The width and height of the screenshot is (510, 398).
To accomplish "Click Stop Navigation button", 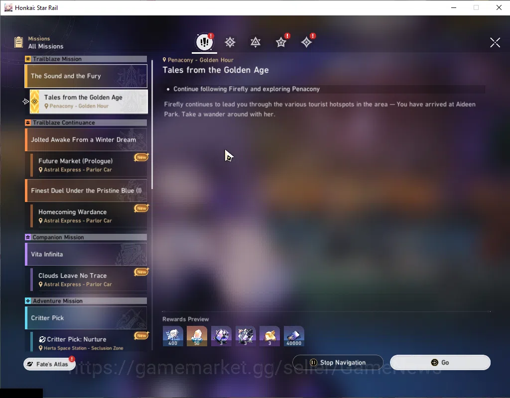I will pos(338,363).
